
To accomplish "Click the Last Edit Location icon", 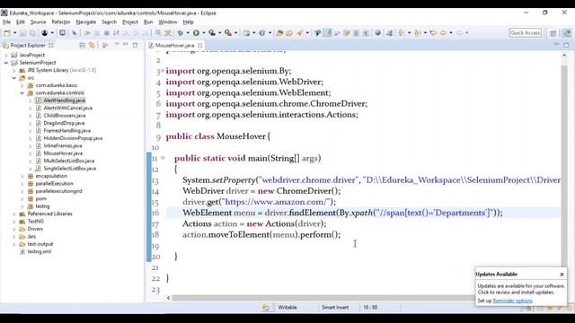I will pos(433,33).
